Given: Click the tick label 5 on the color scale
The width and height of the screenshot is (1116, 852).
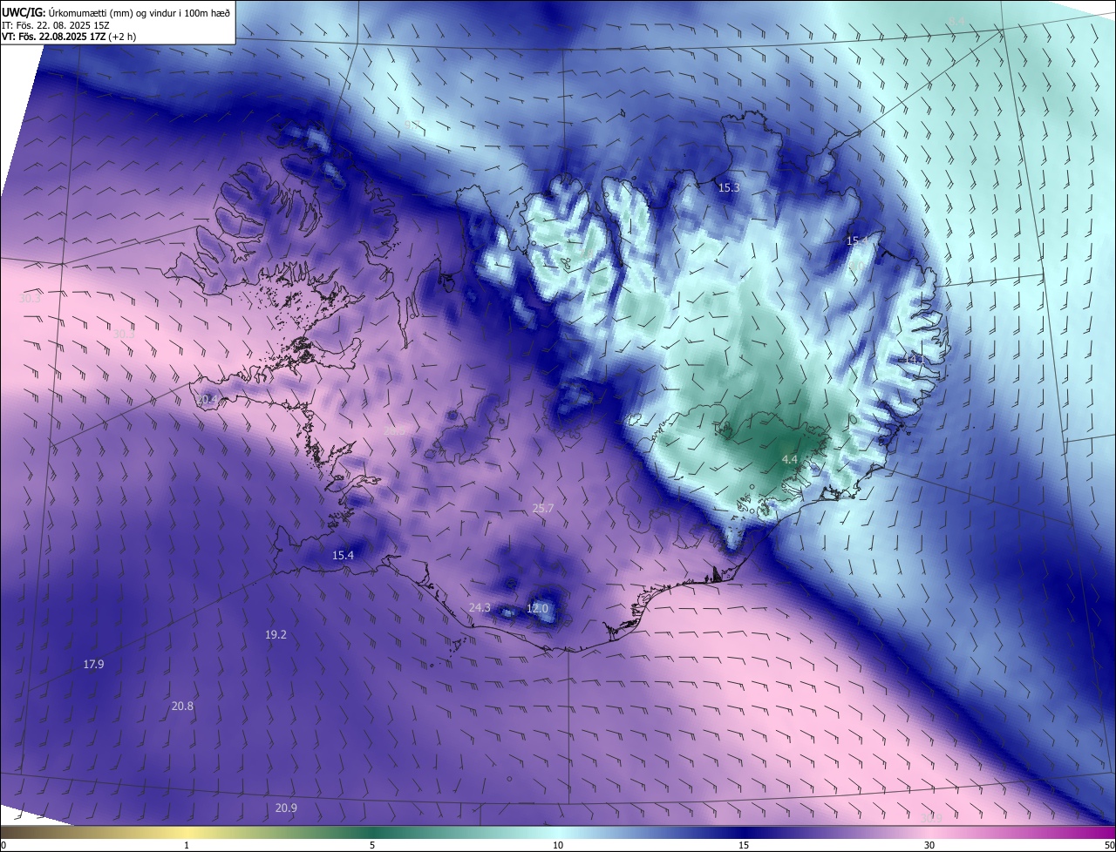Looking at the screenshot, I should 372,845.
